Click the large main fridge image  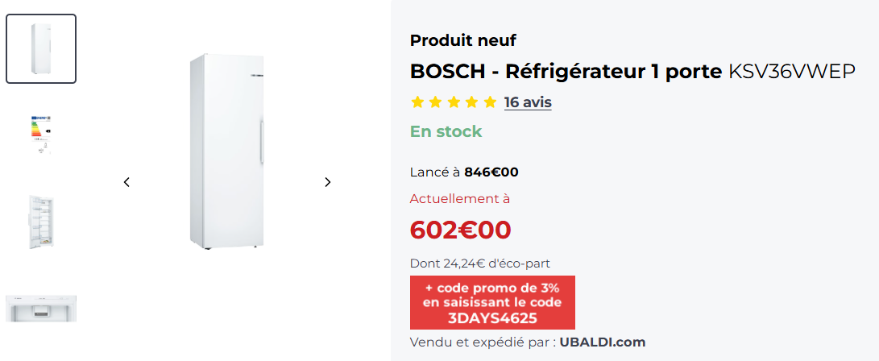pyautogui.click(x=226, y=151)
